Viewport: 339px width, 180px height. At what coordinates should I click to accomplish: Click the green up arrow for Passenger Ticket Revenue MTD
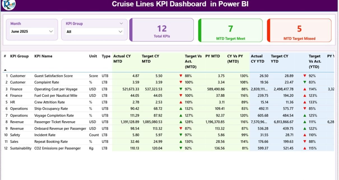pos(181,122)
